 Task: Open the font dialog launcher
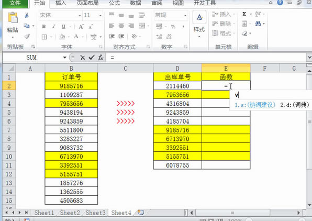[101, 47]
